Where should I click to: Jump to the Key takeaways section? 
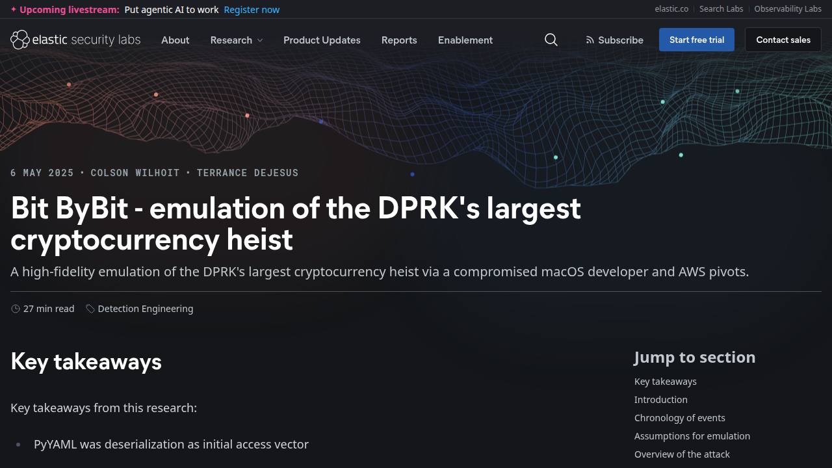[x=666, y=382]
